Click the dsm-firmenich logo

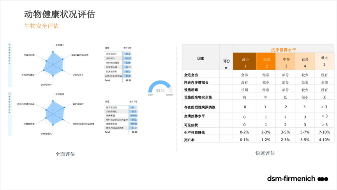pyautogui.click(x=298, y=178)
